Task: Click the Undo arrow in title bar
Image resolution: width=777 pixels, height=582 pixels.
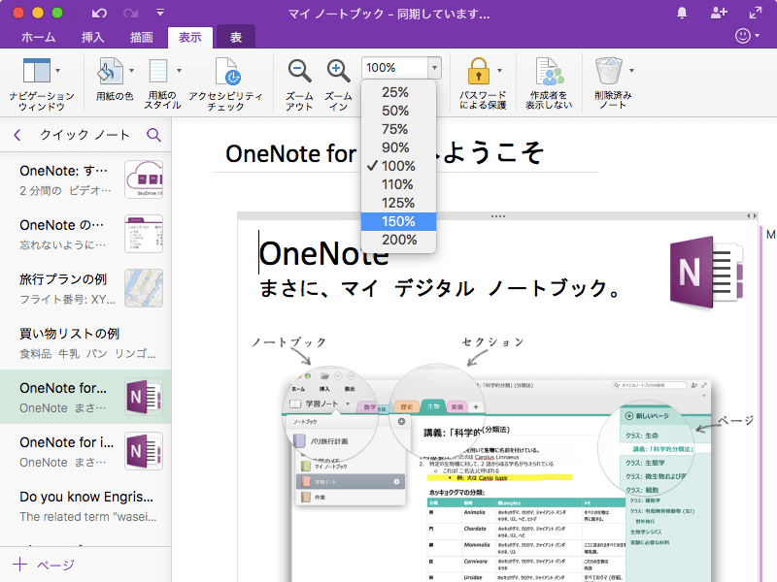Action: pos(99,14)
